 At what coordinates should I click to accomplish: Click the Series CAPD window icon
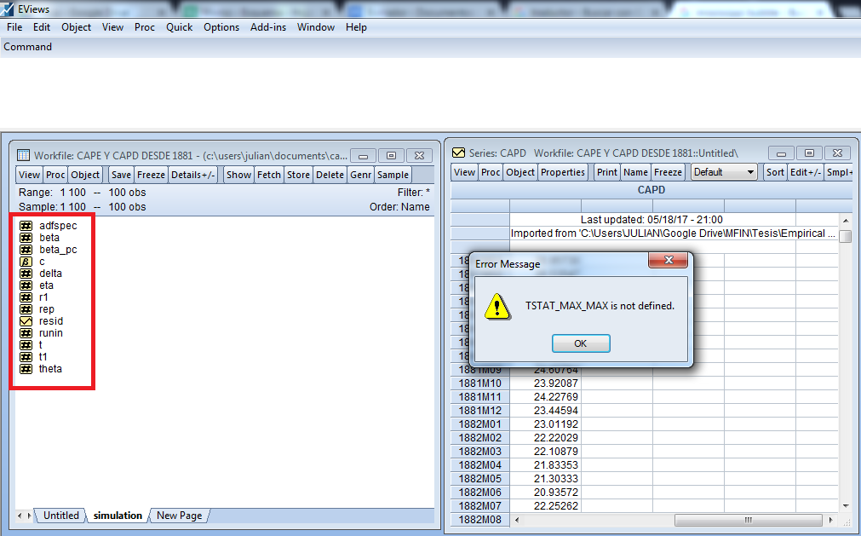[458, 153]
